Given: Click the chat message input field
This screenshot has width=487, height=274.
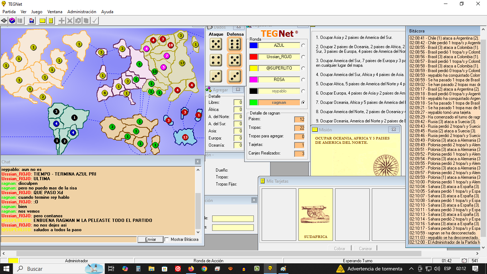Looking at the screenshot, I should coord(69,239).
